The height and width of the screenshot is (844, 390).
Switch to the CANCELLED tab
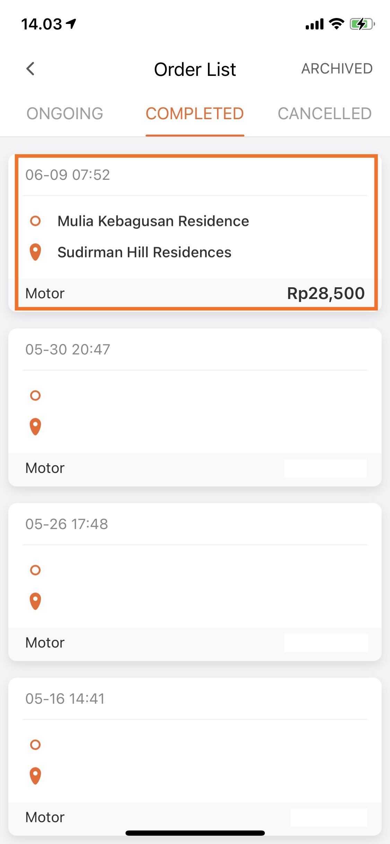(x=325, y=114)
